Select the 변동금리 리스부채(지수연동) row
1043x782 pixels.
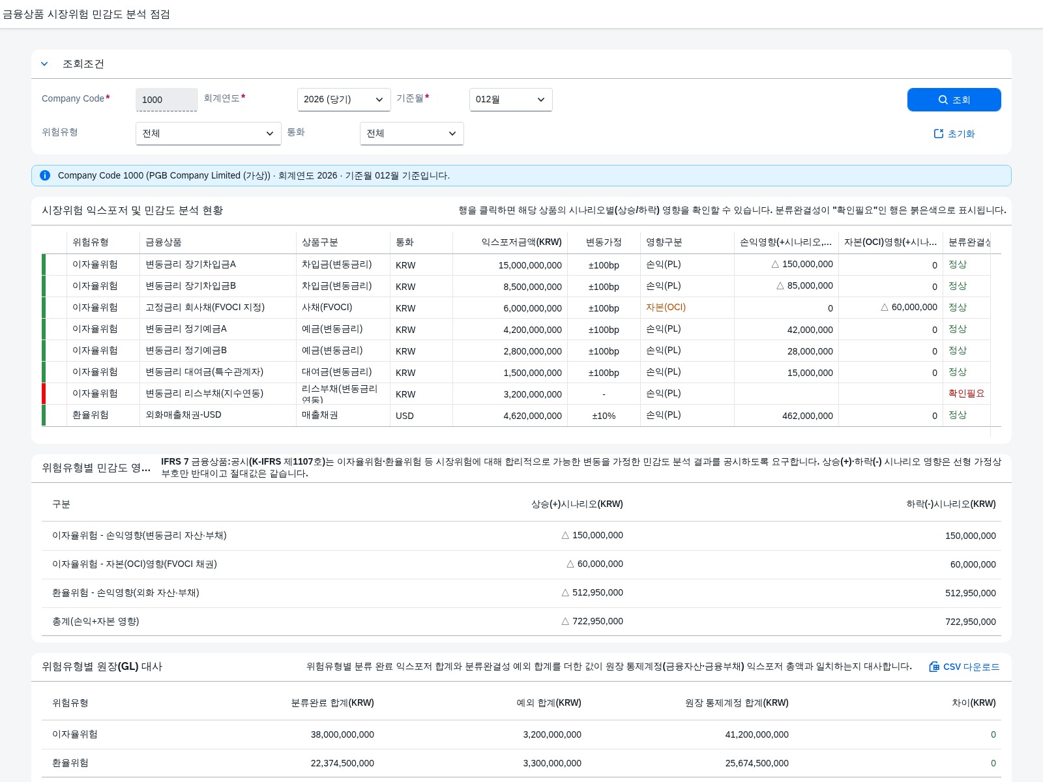click(x=516, y=394)
